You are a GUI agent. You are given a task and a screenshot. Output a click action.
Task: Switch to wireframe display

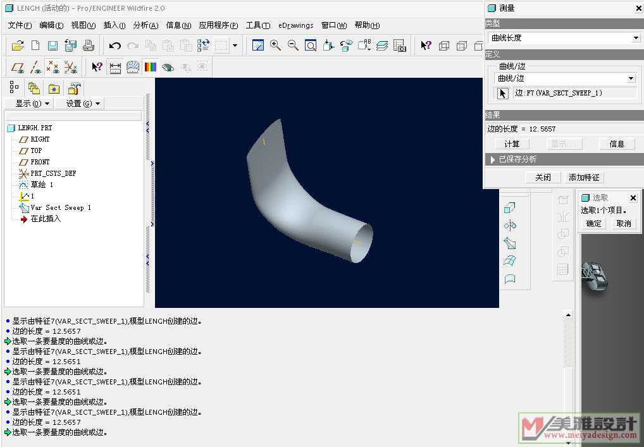click(x=444, y=45)
